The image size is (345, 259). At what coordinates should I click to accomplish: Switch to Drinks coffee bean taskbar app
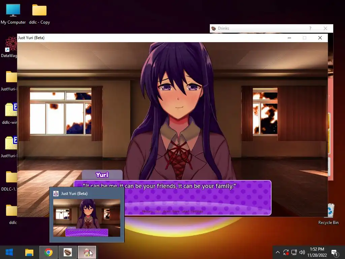[x=68, y=252]
